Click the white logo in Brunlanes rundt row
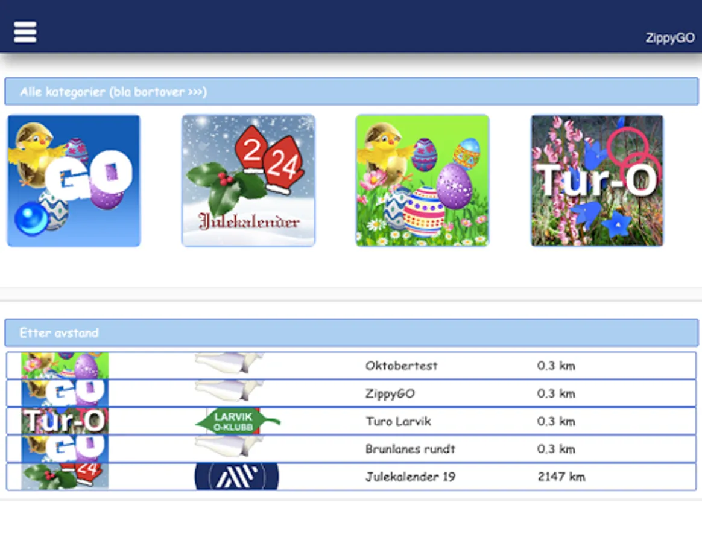 (229, 446)
